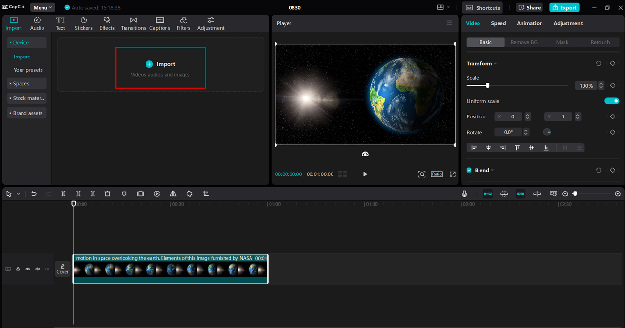Click the Rotate clip icon
The height and width of the screenshot is (328, 625).
click(189, 193)
